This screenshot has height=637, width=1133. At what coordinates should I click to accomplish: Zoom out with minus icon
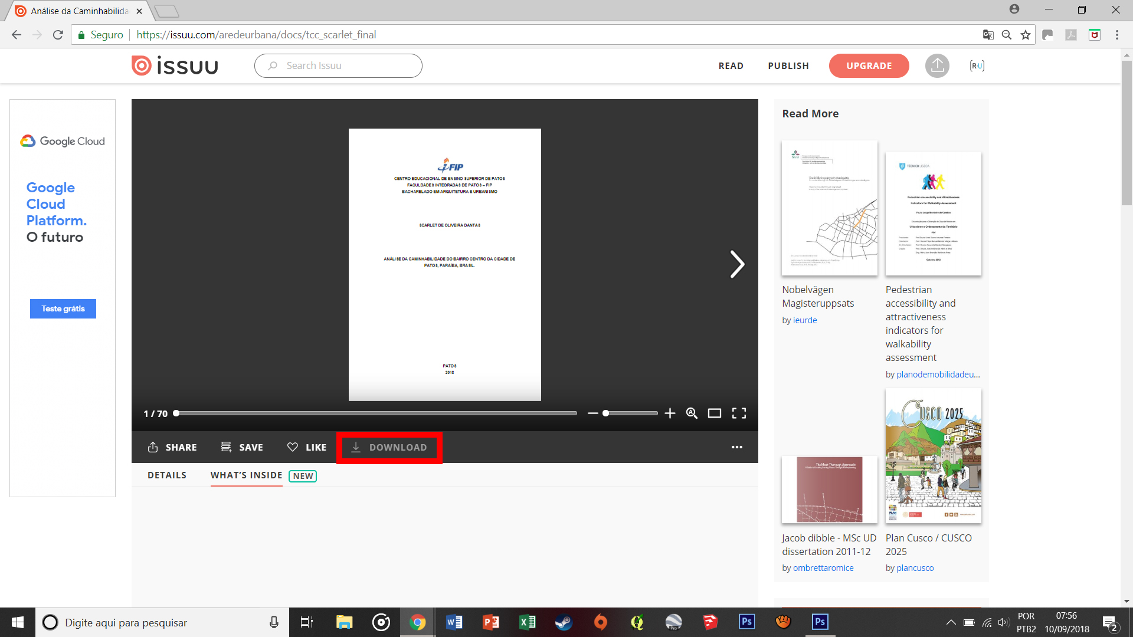point(592,413)
